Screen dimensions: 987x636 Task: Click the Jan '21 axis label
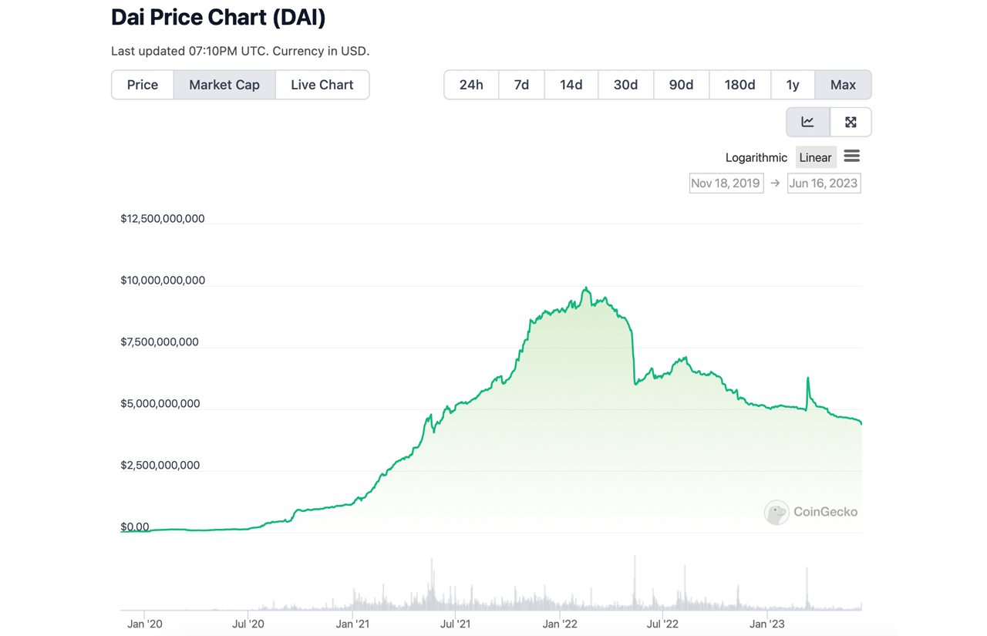click(x=352, y=624)
